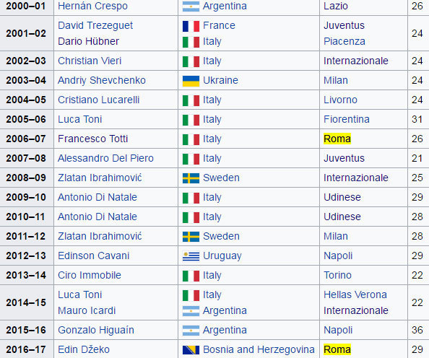Screen dimensions: 429x358
Task: Open the Dario Hübner player link
Action: 88,42
